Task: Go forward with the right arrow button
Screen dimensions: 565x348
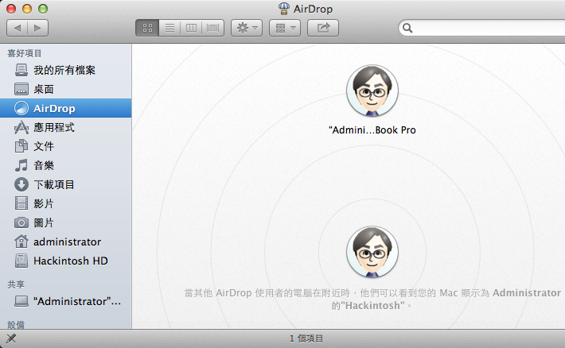Action: coord(38,28)
